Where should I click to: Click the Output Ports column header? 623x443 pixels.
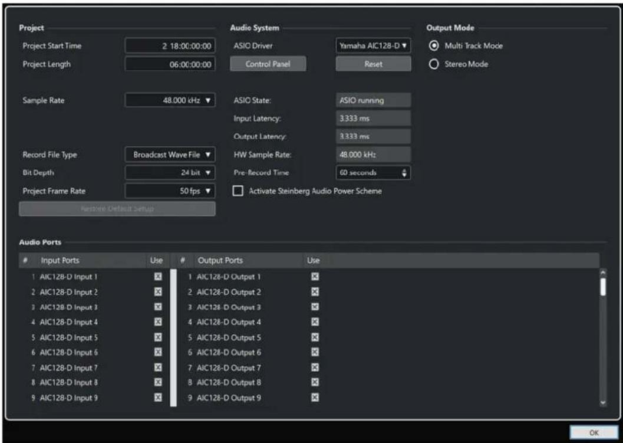[x=220, y=261]
